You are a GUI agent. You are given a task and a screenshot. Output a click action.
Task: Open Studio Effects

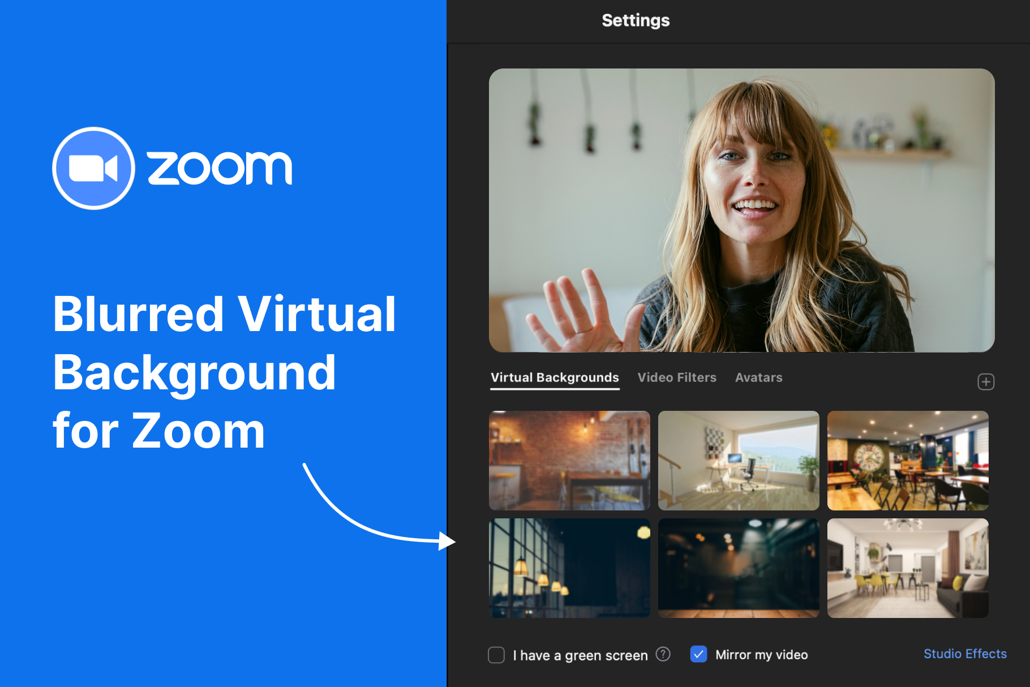pyautogui.click(x=964, y=654)
